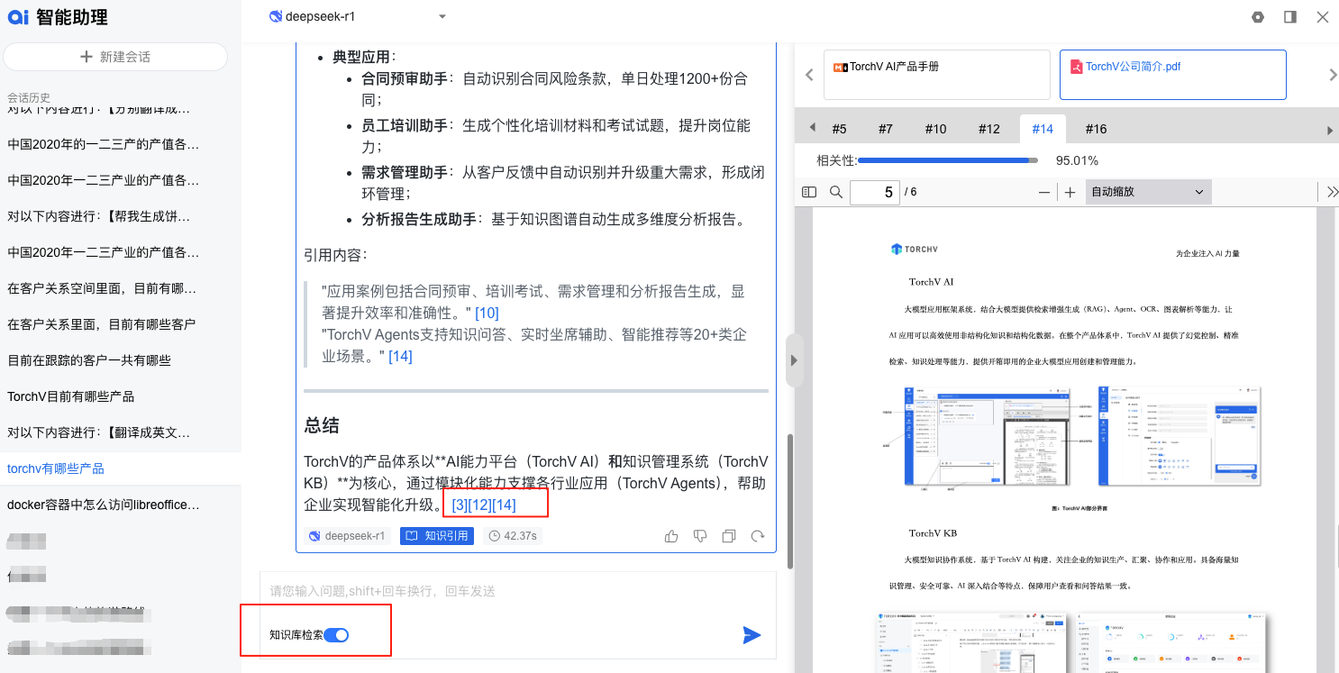
Task: Open the settings icon at top right
Action: pyautogui.click(x=1258, y=17)
